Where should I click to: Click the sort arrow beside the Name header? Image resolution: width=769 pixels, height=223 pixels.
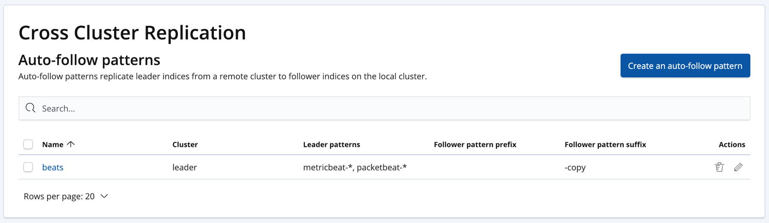click(71, 144)
